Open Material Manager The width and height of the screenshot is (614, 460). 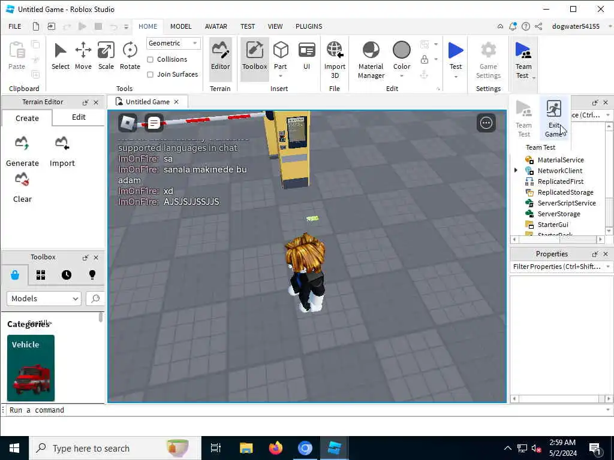(x=371, y=60)
